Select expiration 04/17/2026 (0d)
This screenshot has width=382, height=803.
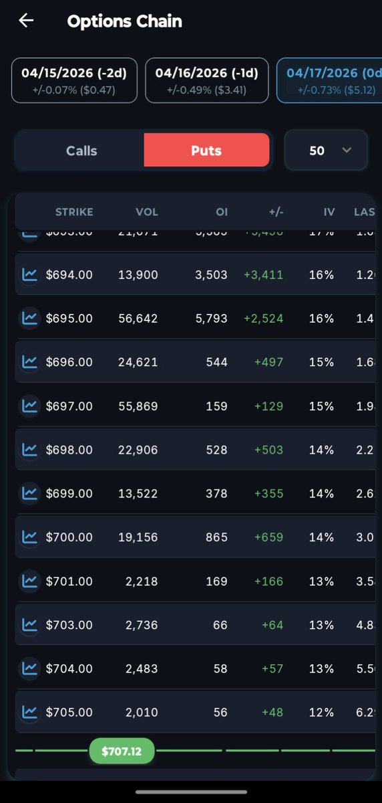(329, 80)
